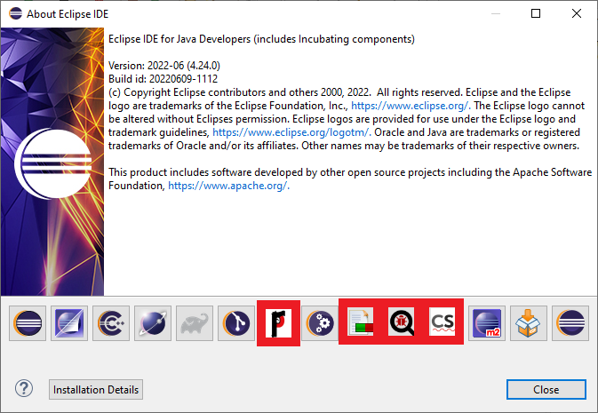Select the m2e Maven feature icon
This screenshot has height=413, width=598.
(x=487, y=323)
